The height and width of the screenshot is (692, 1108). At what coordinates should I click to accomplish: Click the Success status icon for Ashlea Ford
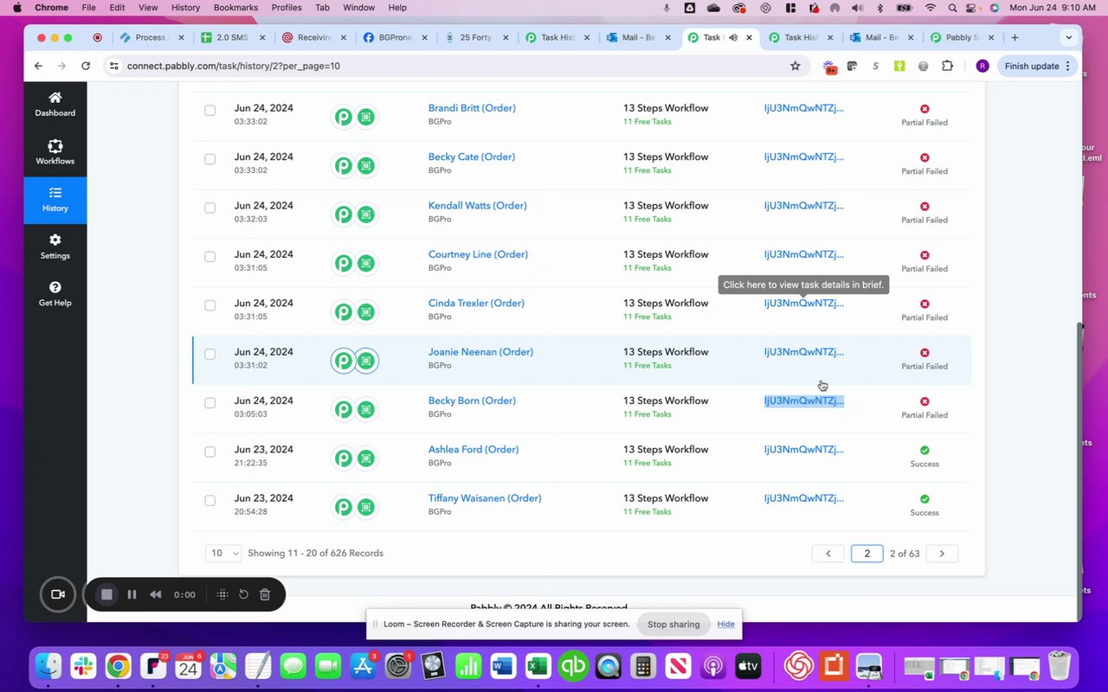coord(924,450)
